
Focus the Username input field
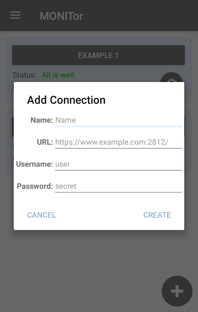118,165
